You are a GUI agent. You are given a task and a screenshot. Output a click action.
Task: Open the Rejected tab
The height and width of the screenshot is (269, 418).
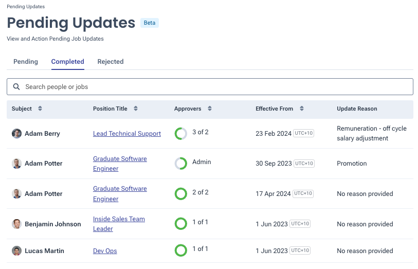coord(111,62)
